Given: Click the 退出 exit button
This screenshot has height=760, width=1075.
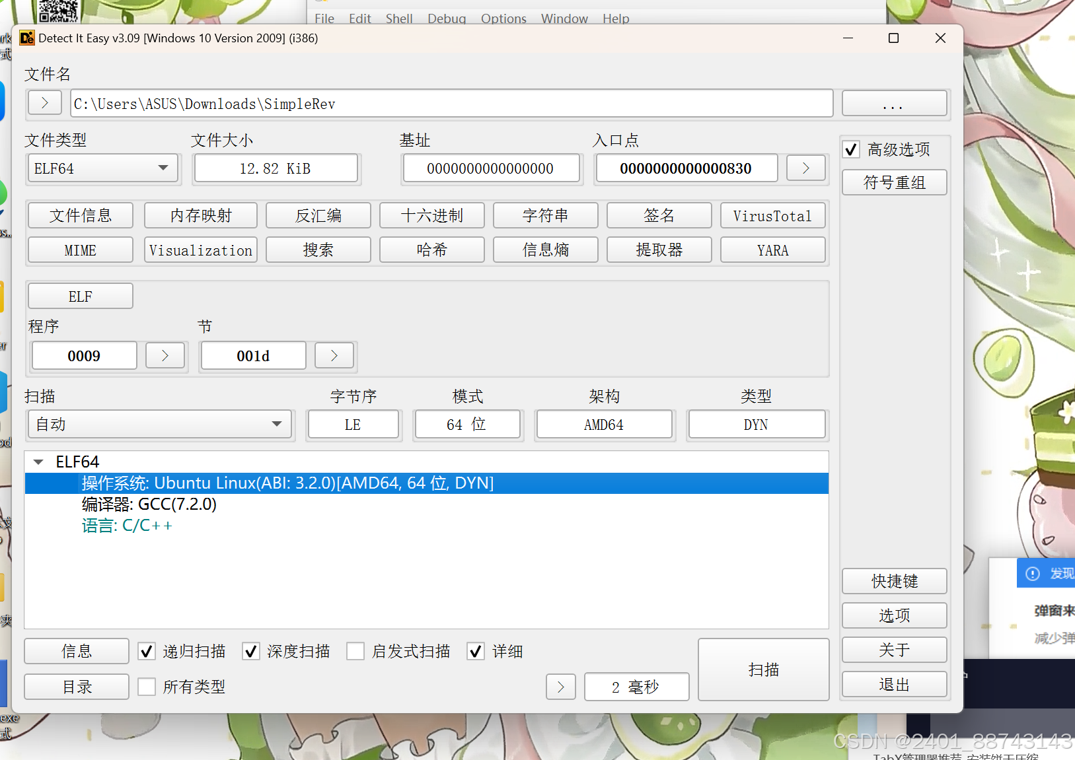Looking at the screenshot, I should coord(895,684).
